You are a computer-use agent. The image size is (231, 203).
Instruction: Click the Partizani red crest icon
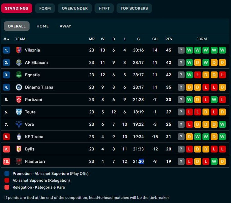pyautogui.click(x=19, y=99)
